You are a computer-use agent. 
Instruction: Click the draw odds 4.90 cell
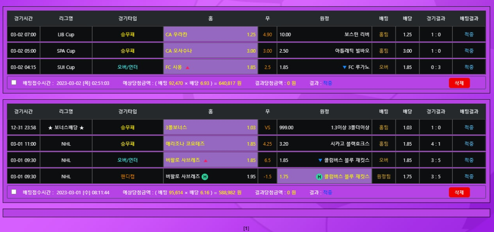pos(267,35)
